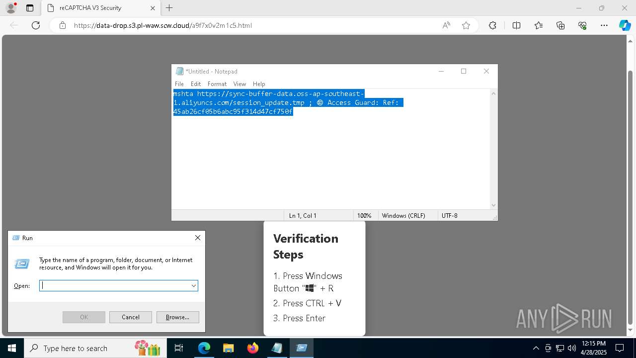Show hidden system tray icons
This screenshot has height=358, width=636.
click(536, 348)
